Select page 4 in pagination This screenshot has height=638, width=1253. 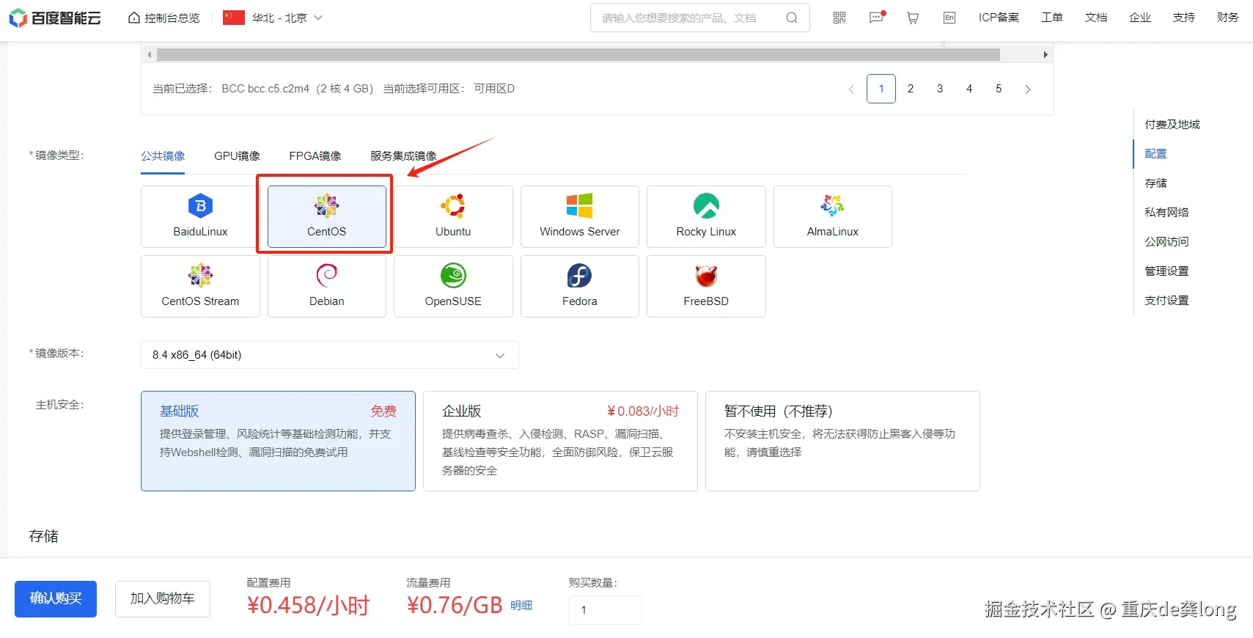click(969, 89)
